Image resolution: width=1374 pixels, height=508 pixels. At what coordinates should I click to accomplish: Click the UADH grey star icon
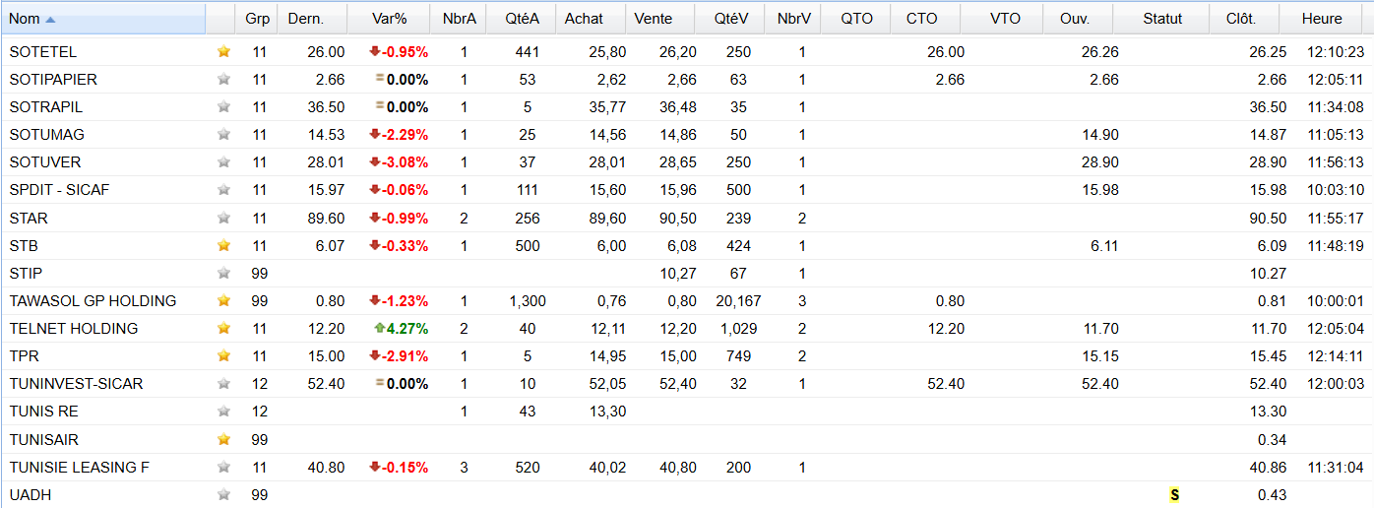coord(223,494)
